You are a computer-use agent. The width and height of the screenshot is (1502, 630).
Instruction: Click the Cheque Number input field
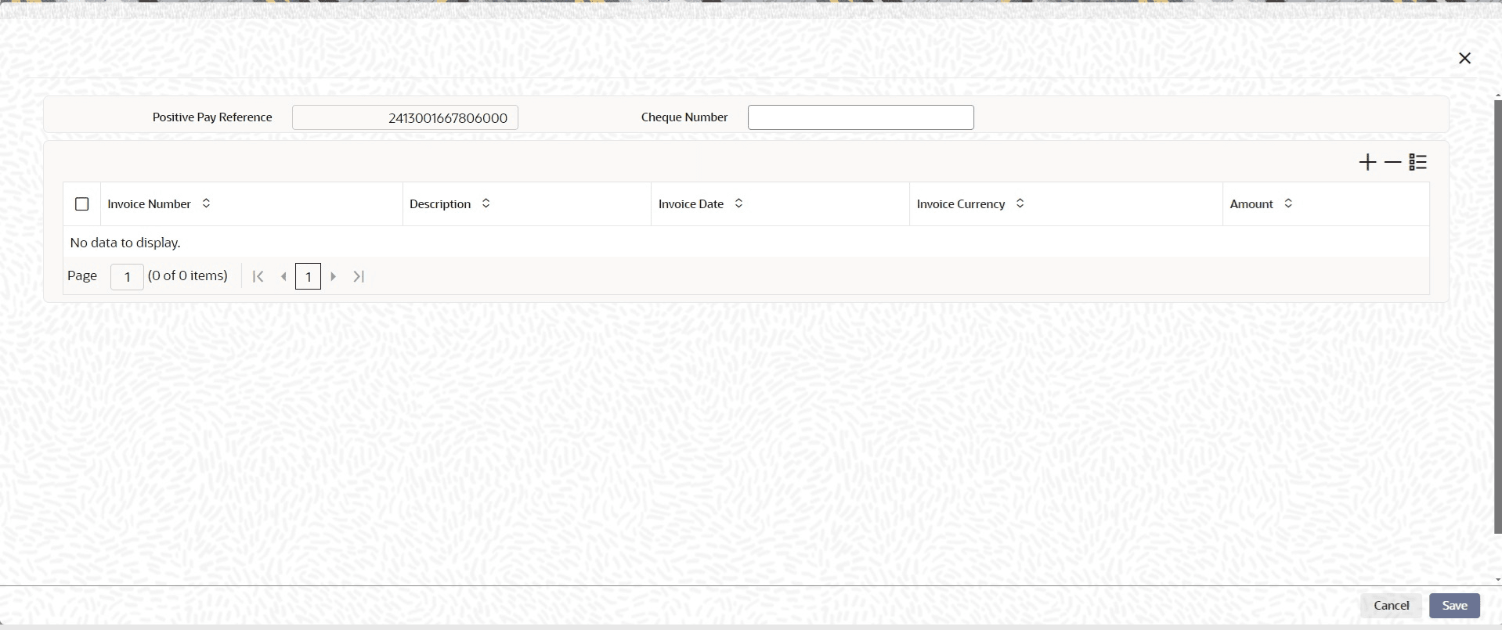(x=861, y=117)
